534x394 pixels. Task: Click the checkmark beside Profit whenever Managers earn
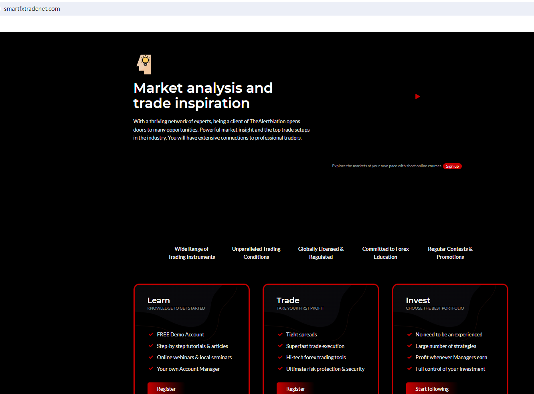410,357
